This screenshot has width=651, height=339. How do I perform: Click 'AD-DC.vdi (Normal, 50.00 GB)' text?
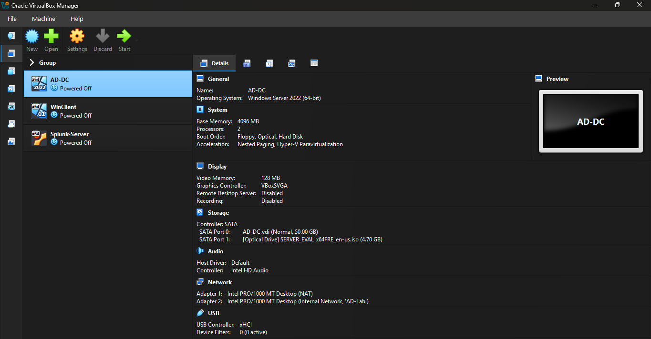tap(280, 232)
